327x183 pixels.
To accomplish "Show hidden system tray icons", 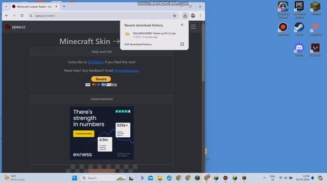I will [x=264, y=178].
